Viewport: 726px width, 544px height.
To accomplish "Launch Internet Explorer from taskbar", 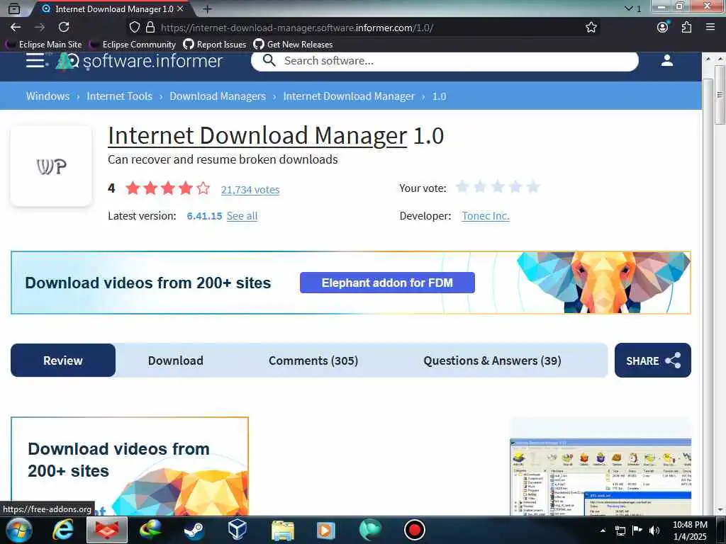I will [x=62, y=530].
